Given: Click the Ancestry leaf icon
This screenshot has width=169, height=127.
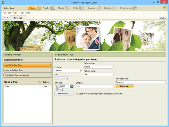Looking at the screenshot, I should click(165, 8).
